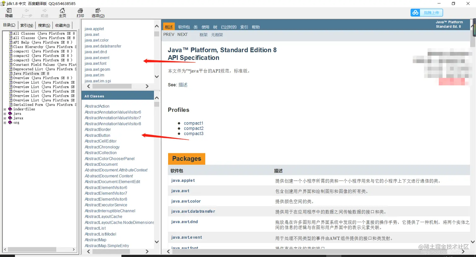Click page icon beside compact1 tree entry

[11, 51]
